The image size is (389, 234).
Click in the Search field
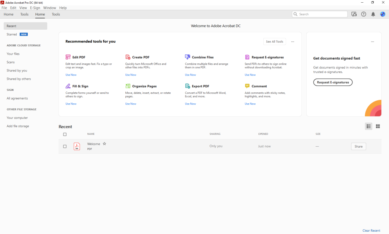[x=320, y=14]
